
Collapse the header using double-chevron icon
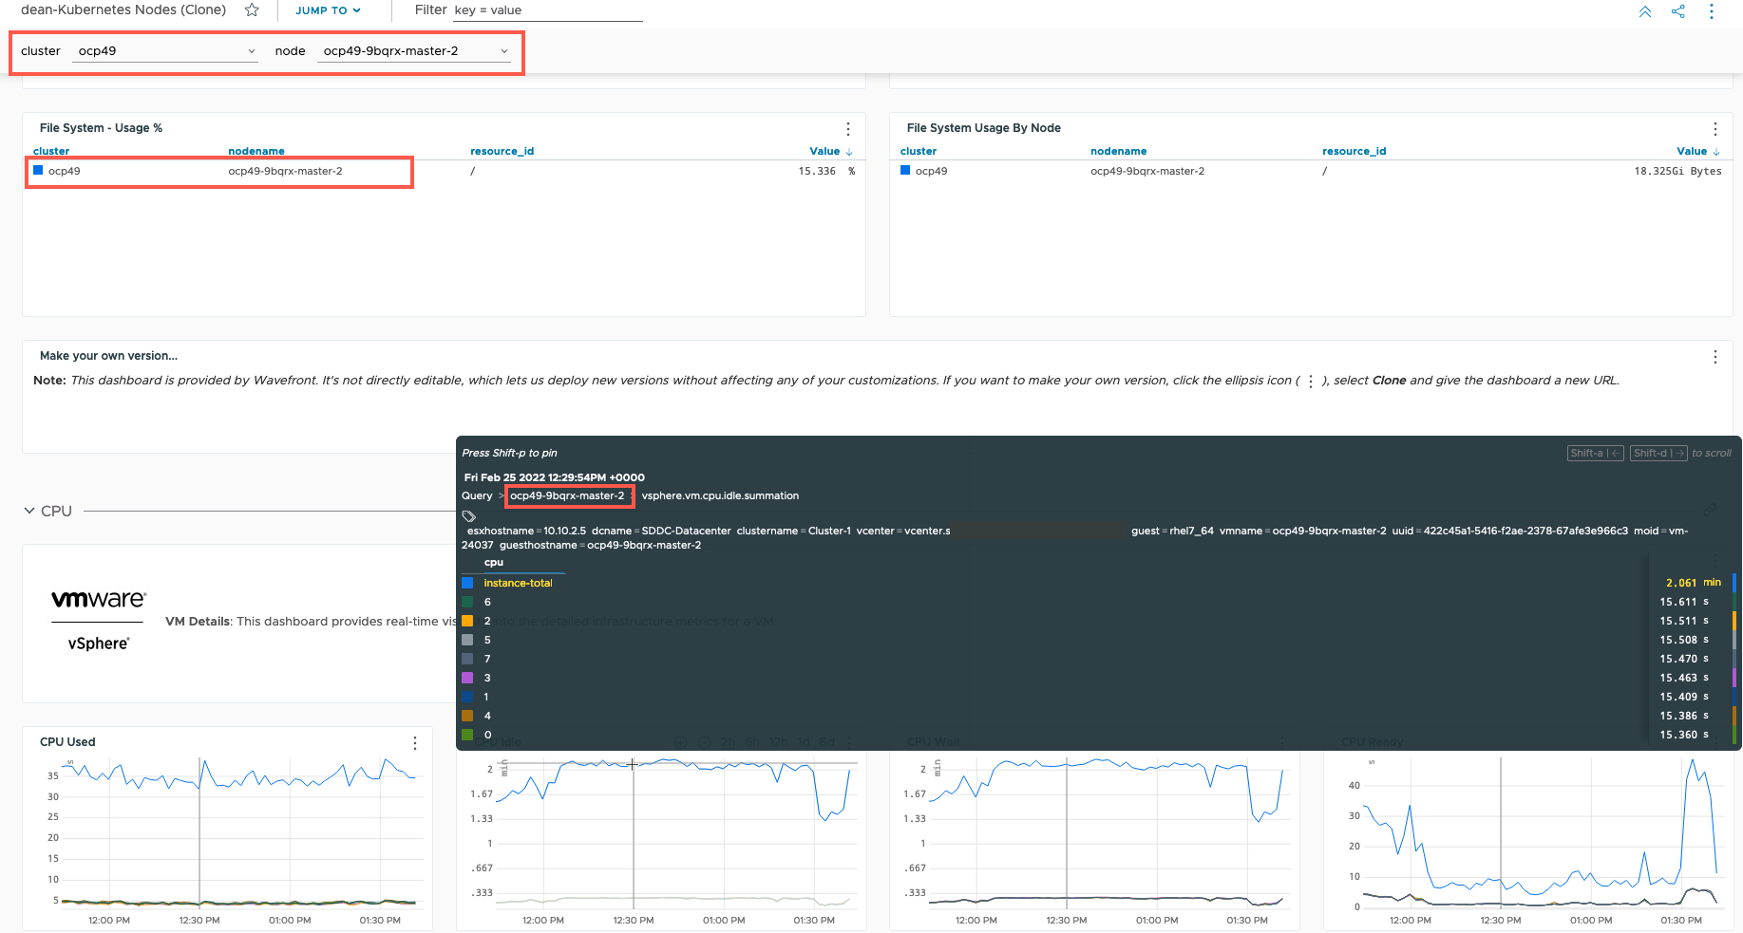point(1645,11)
